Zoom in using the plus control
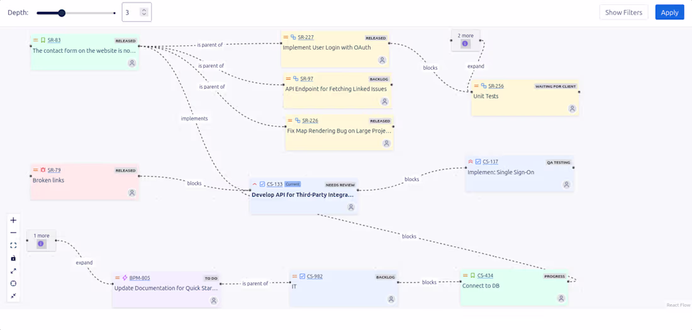 [x=13, y=220]
